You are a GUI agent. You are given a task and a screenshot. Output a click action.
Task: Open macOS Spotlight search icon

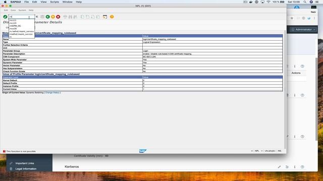(x=305, y=2)
